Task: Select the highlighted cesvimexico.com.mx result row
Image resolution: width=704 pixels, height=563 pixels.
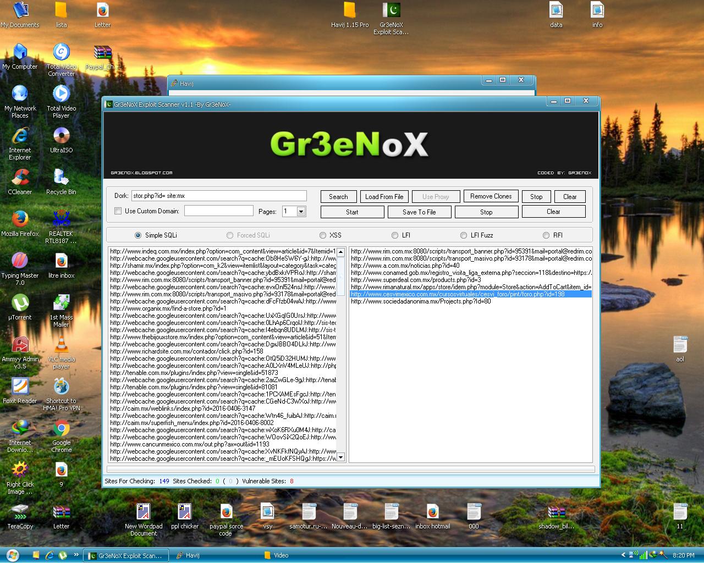Action: pyautogui.click(x=471, y=294)
